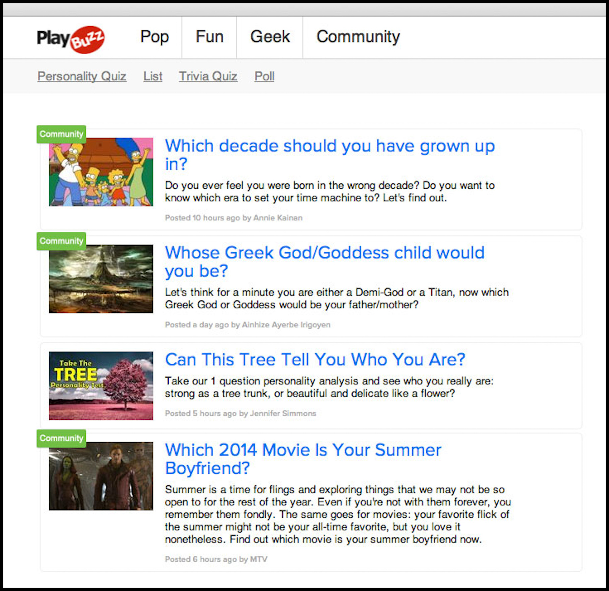Open 'Which 2014 Movie Is Your Summer Boyfriend?'
This screenshot has height=591, width=609.
(x=303, y=458)
